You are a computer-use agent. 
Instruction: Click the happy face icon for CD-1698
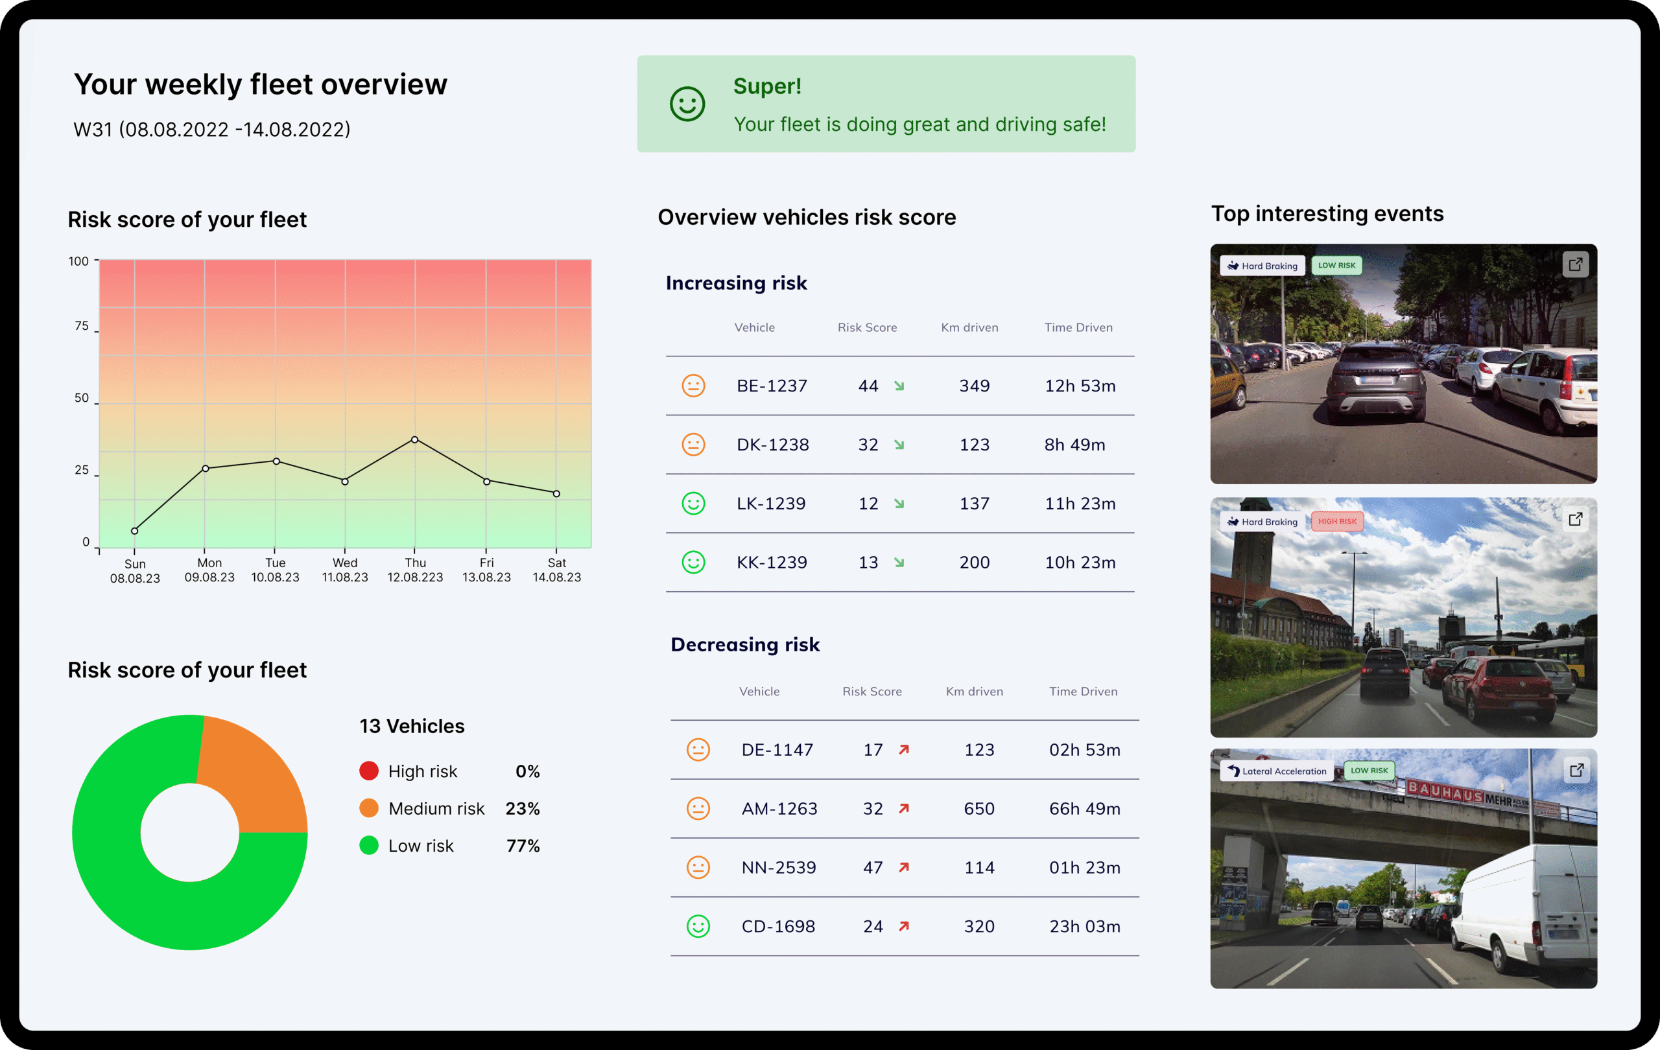(x=698, y=927)
